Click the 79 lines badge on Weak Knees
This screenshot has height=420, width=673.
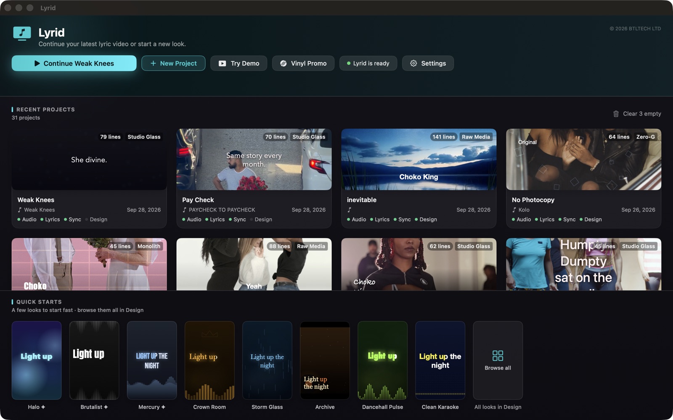(110, 137)
